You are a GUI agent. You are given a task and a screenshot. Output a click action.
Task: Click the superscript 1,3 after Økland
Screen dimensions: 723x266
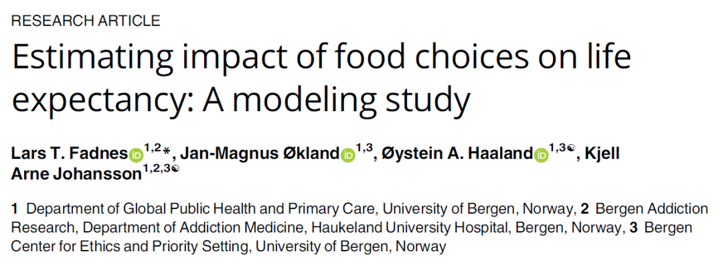[364, 148]
